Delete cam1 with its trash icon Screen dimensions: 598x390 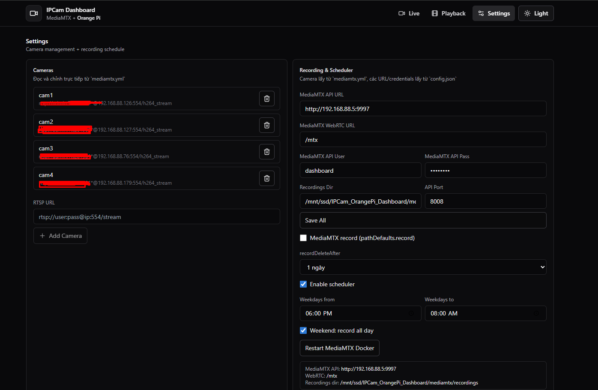[267, 99]
